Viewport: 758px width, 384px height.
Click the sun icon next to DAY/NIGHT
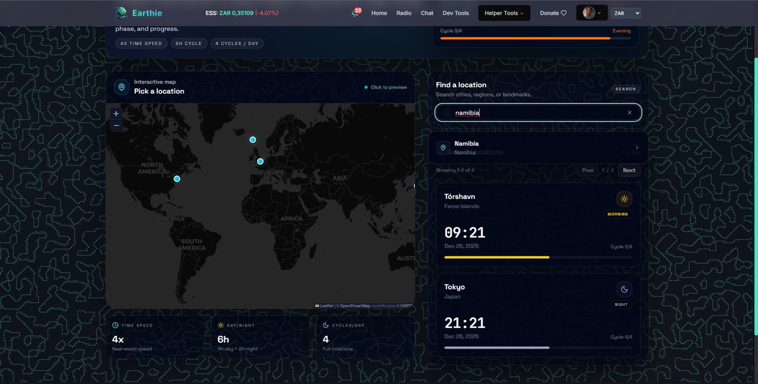[x=220, y=325]
